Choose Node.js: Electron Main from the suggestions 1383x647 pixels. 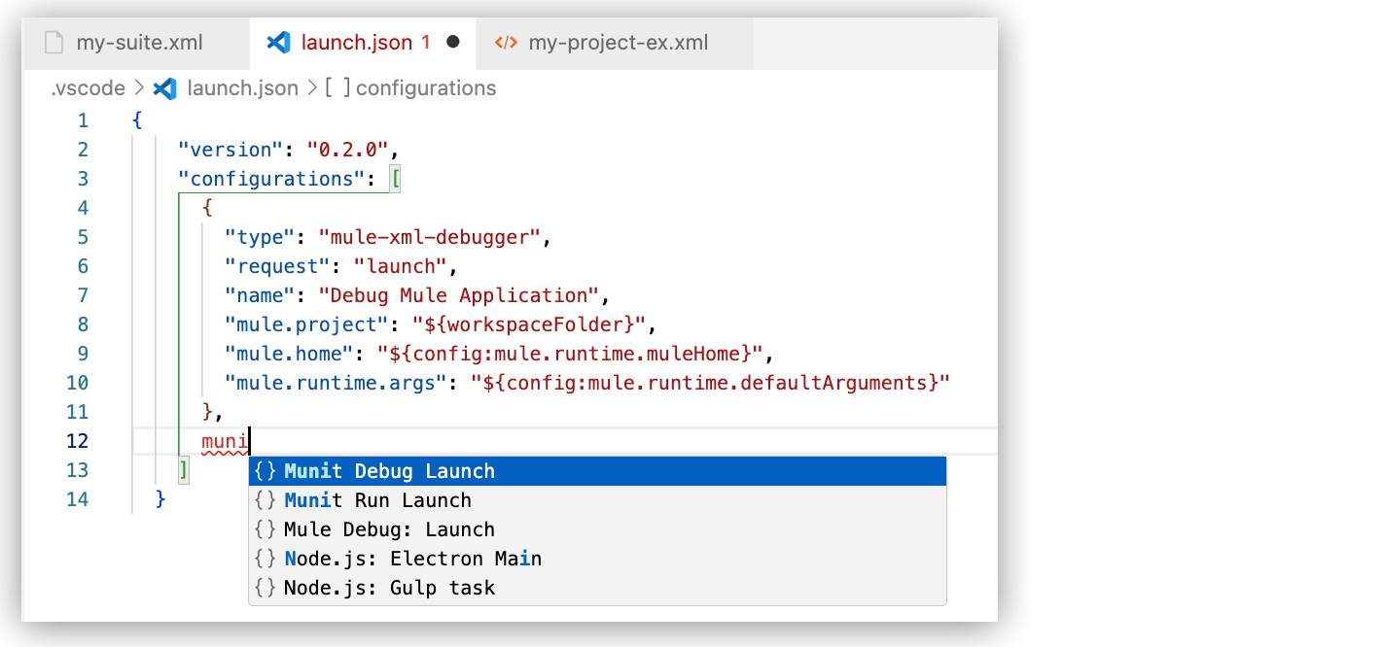point(411,558)
